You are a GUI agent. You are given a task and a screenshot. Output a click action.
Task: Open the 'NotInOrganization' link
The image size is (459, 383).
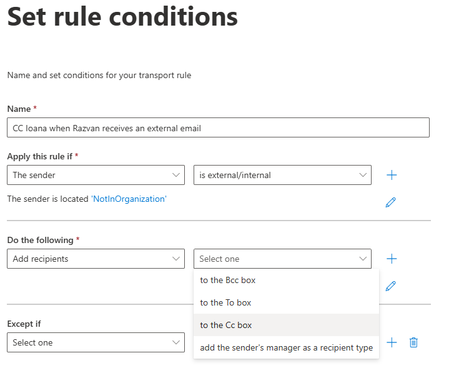pyautogui.click(x=129, y=199)
